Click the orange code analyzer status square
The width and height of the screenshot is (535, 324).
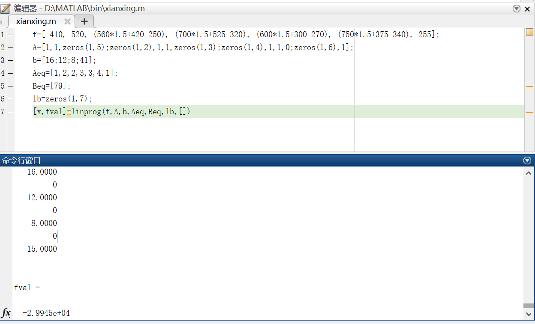click(x=529, y=32)
